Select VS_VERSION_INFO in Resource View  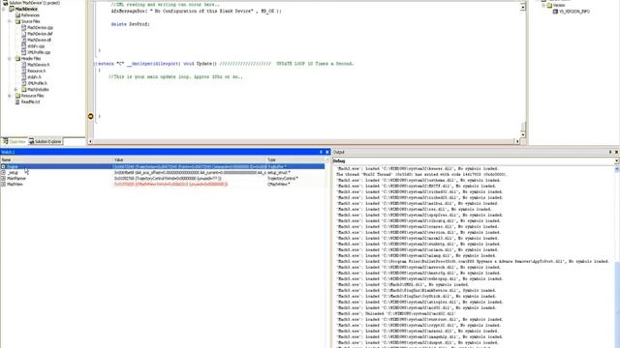[x=574, y=12]
